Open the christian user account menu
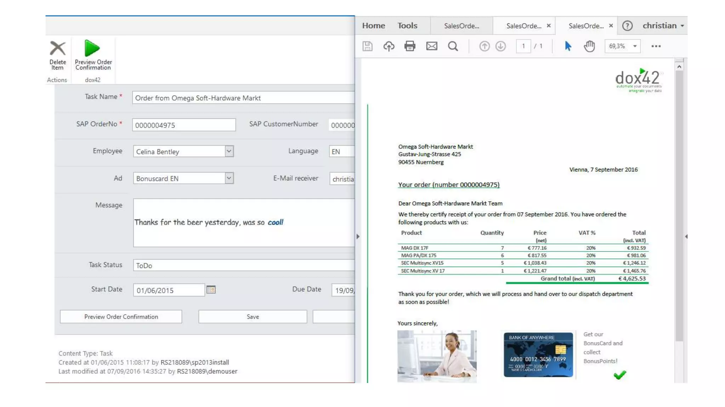 [663, 26]
